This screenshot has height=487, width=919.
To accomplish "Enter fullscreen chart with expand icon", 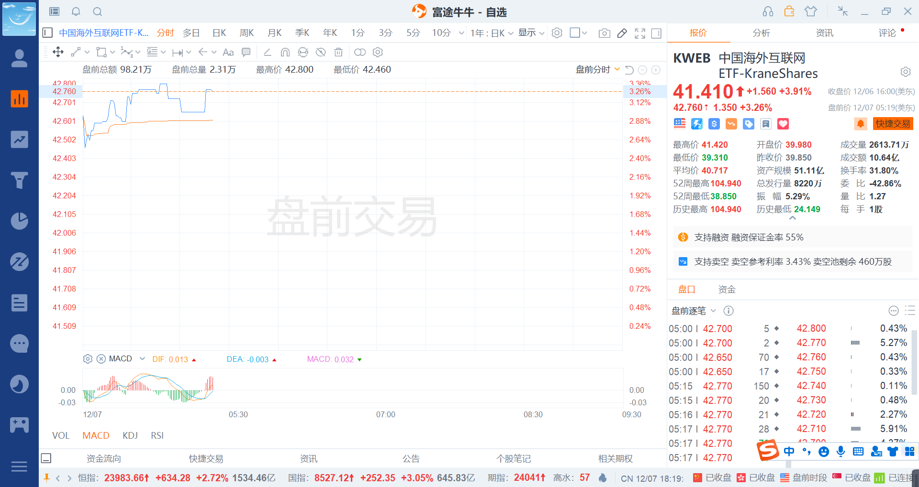I will (x=640, y=33).
